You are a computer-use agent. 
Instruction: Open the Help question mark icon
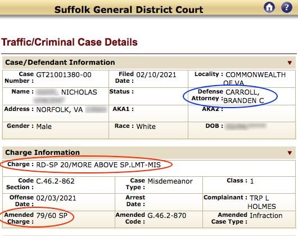pos(287,7)
